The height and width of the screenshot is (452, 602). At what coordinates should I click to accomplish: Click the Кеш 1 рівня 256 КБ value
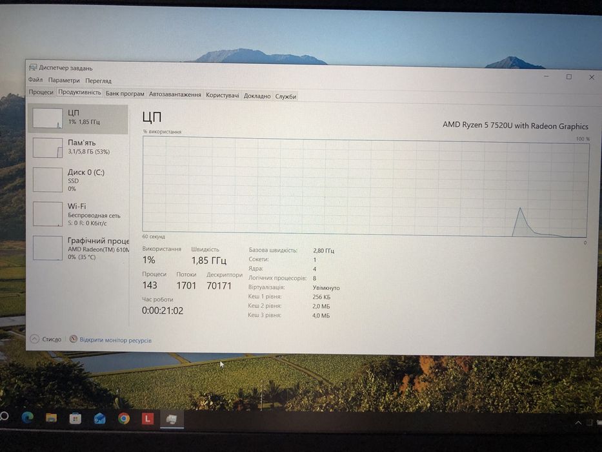tap(321, 297)
